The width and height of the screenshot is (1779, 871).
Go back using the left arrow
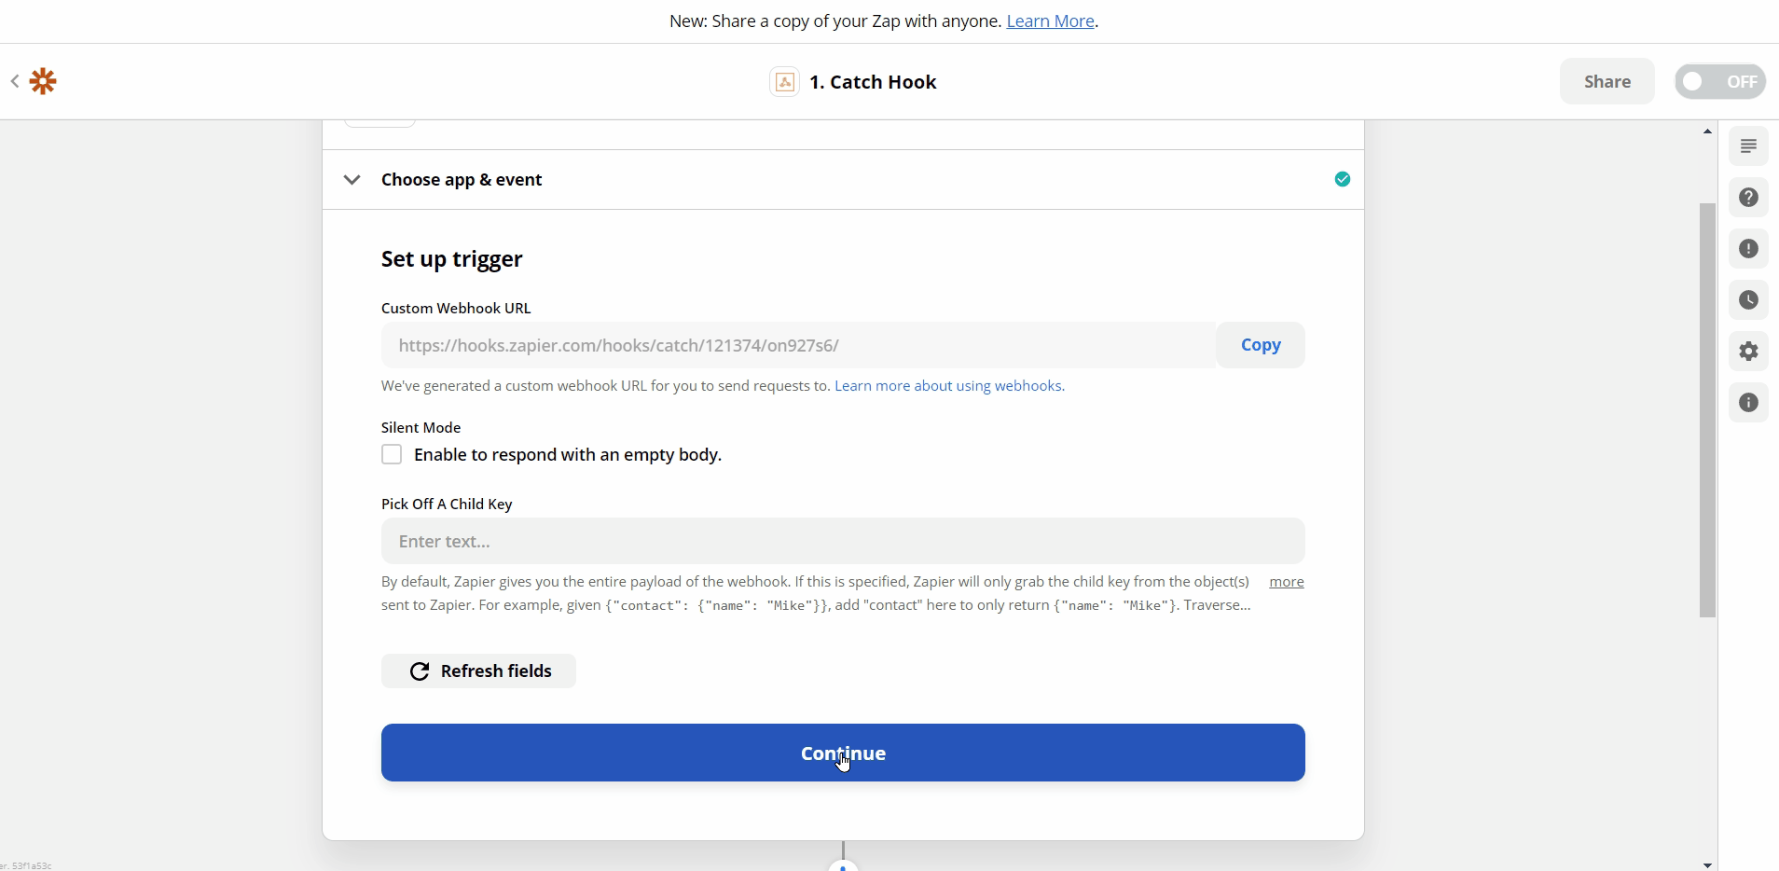pos(15,82)
